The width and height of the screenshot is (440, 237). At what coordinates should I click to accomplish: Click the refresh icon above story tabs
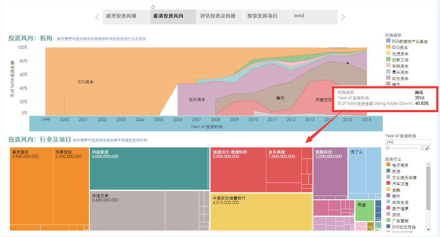153,7
